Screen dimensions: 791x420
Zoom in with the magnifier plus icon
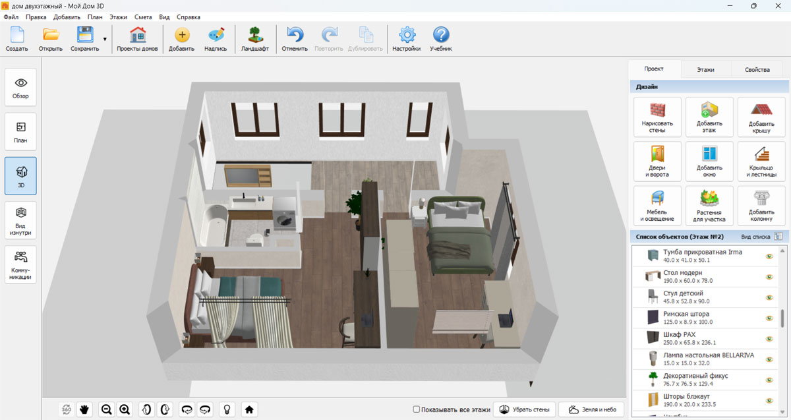[x=125, y=409]
